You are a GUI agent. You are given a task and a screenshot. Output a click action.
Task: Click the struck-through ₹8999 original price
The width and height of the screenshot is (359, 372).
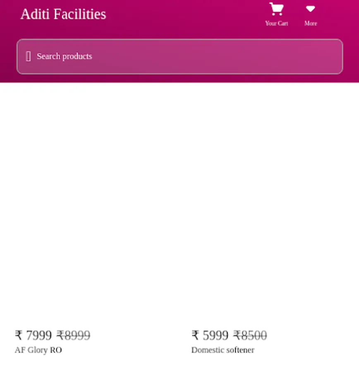pyautogui.click(x=73, y=335)
